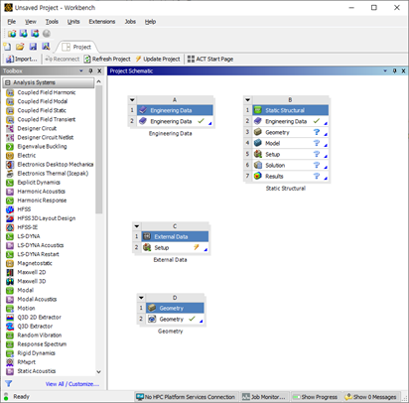Select Electric system icon
The width and height of the screenshot is (409, 403).
coord(10,156)
